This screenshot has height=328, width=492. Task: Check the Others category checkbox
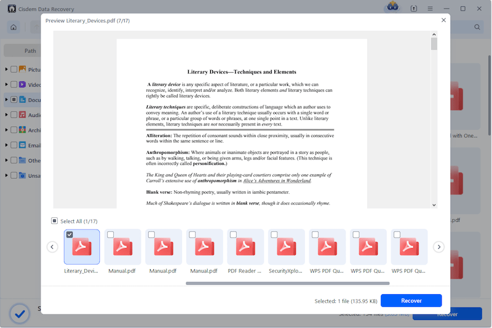14,160
